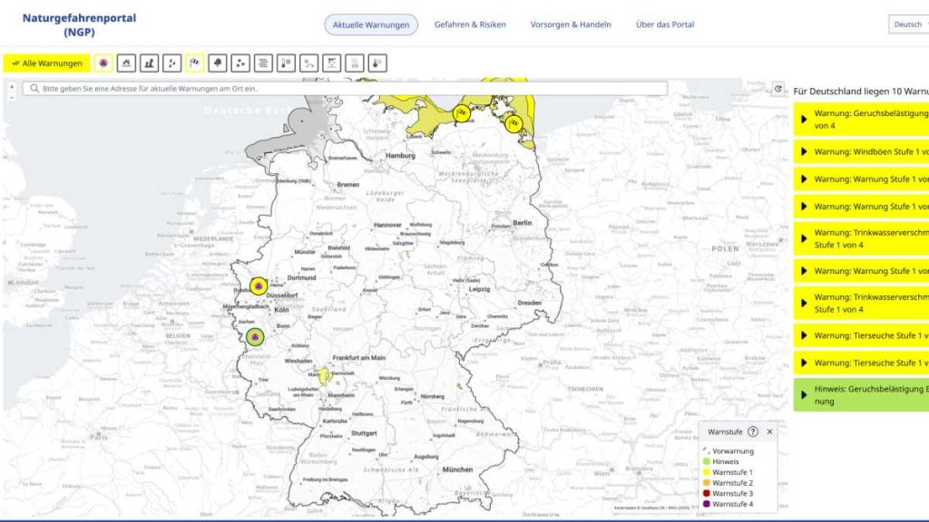Click the Nürnberg label on the map
Image resolution: width=929 pixels, height=522 pixels.
pyautogui.click(x=432, y=396)
